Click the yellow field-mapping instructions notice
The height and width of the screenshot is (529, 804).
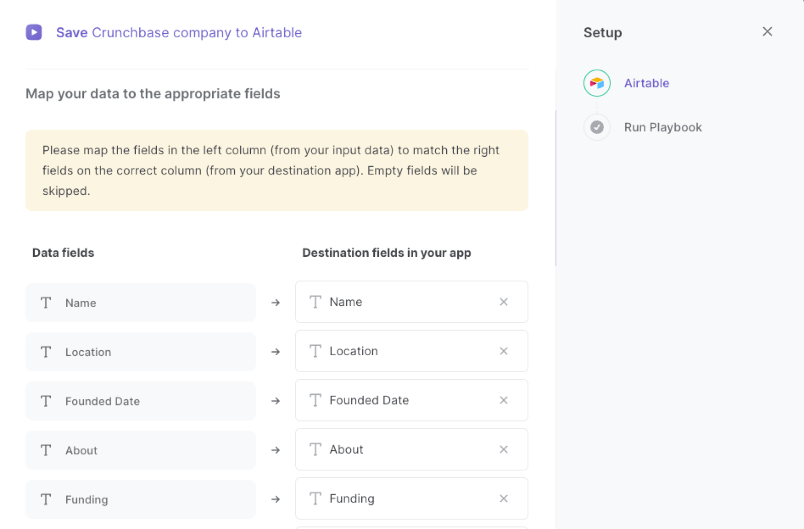point(277,170)
